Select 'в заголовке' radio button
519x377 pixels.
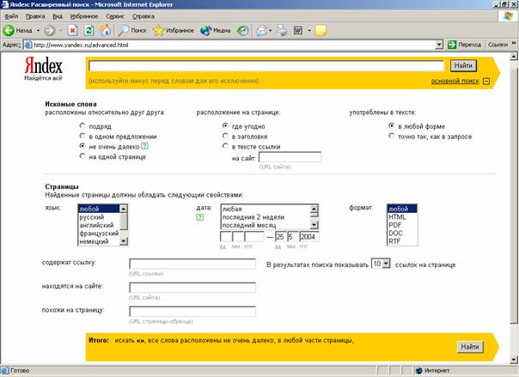225,136
